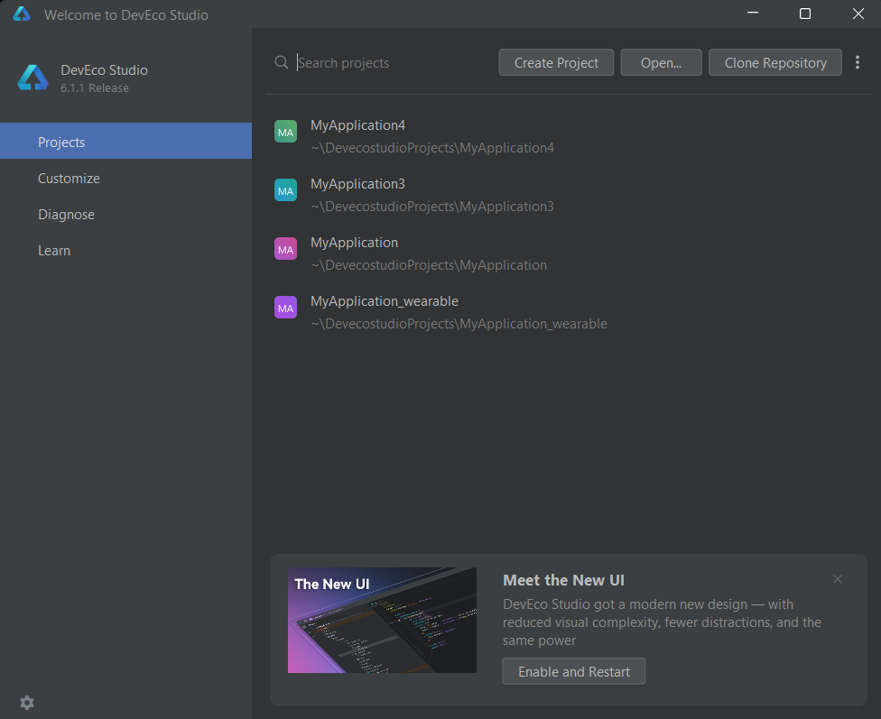This screenshot has width=881, height=719.
Task: Minimize the Welcome window
Action: [753, 14]
